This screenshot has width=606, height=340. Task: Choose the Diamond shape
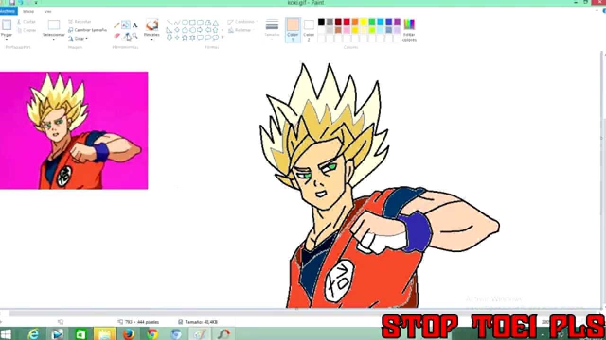coord(177,30)
